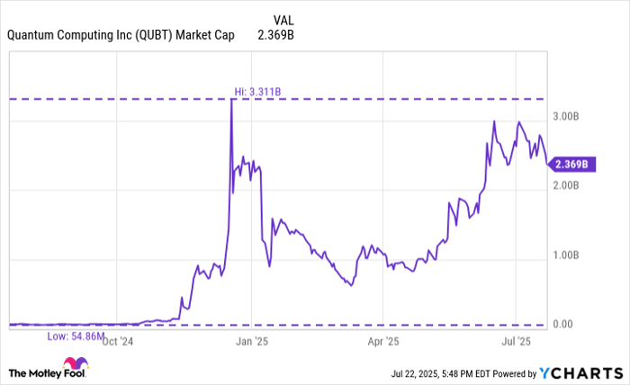Screen dimensions: 630x385
Task: Click the purple 2.369B current value flag
Action: click(x=568, y=165)
